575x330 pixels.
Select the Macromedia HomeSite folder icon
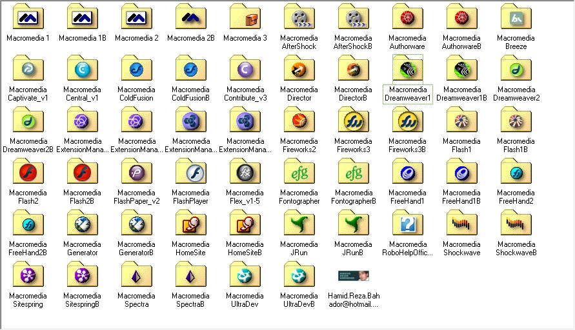click(x=190, y=223)
